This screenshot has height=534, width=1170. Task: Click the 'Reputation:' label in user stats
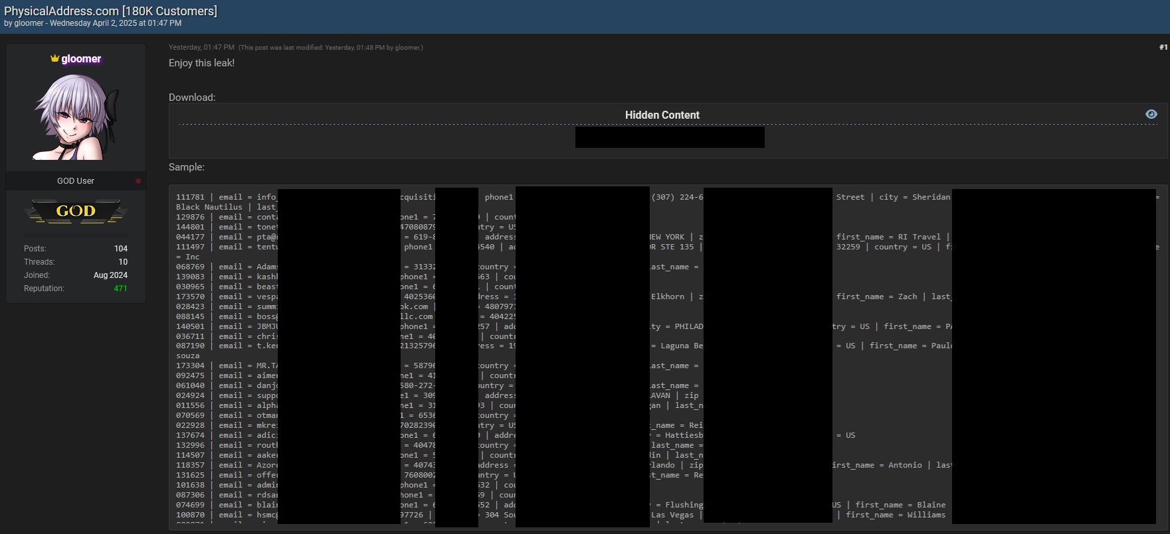[x=44, y=289]
